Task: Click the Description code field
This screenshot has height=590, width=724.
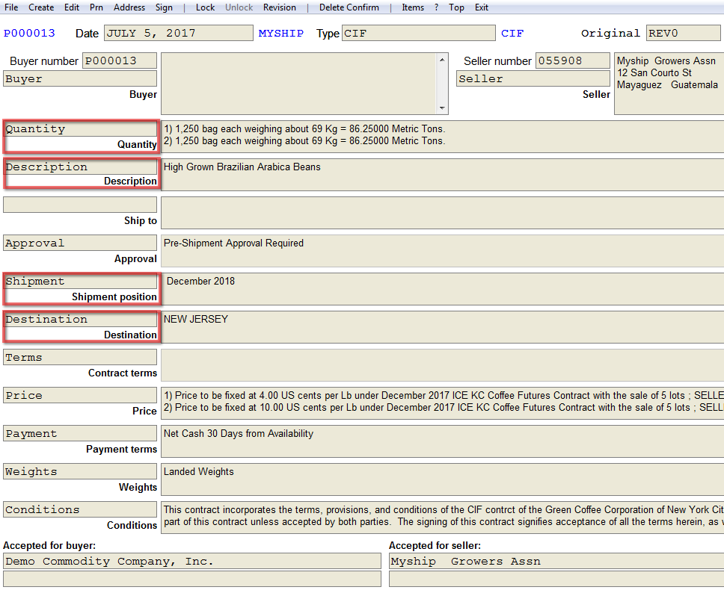Action: pos(80,167)
